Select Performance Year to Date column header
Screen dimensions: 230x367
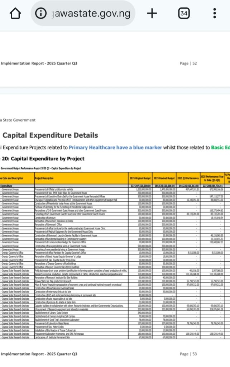212,178
